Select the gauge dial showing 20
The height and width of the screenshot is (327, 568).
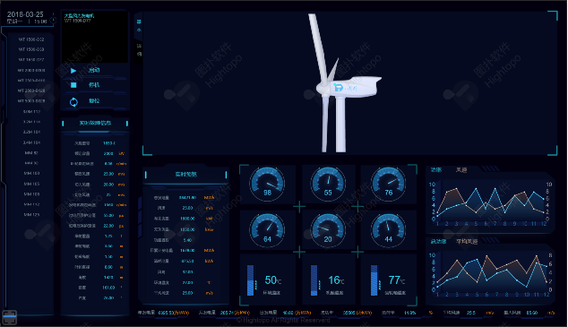coord(328,230)
